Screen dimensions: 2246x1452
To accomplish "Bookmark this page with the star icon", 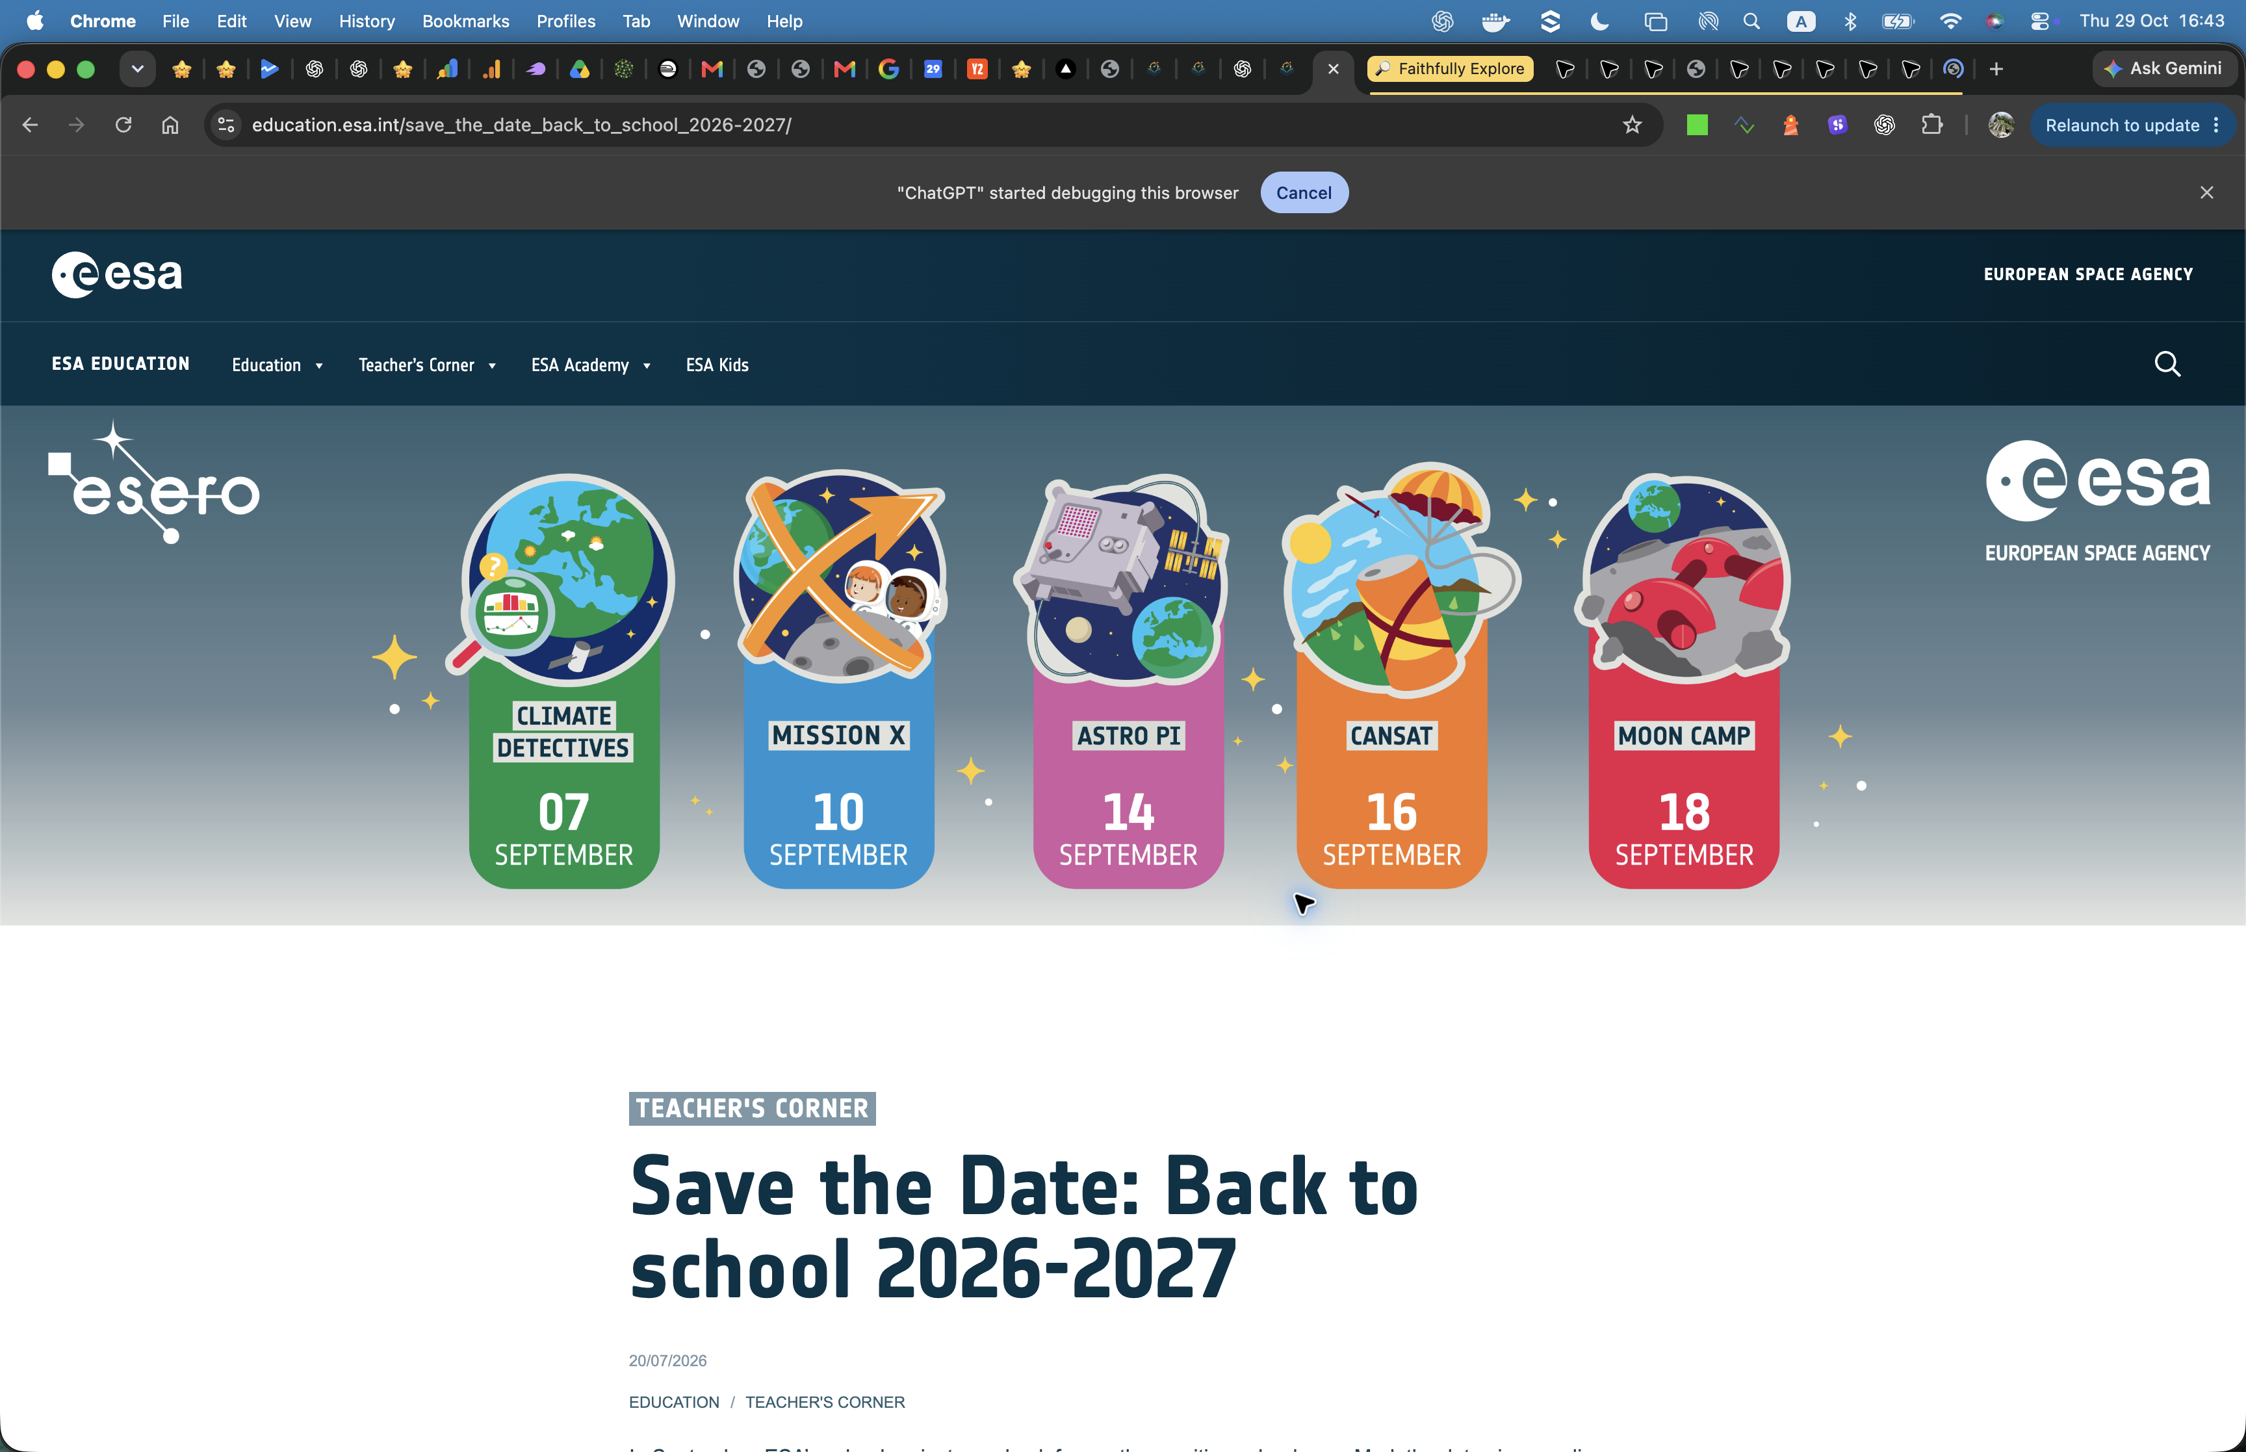I will click(1631, 124).
